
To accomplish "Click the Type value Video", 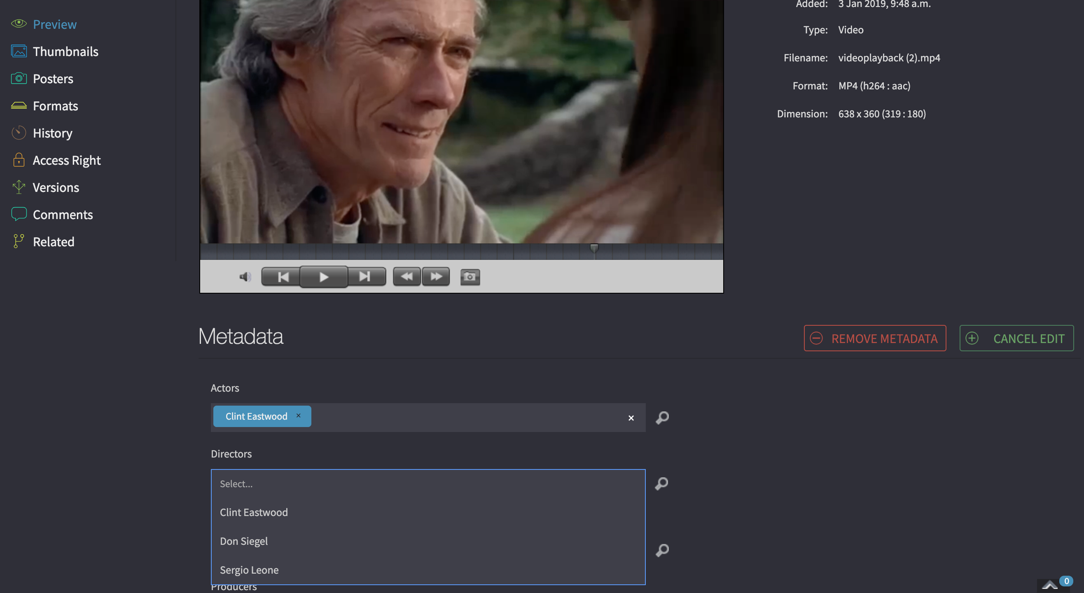I will point(851,30).
